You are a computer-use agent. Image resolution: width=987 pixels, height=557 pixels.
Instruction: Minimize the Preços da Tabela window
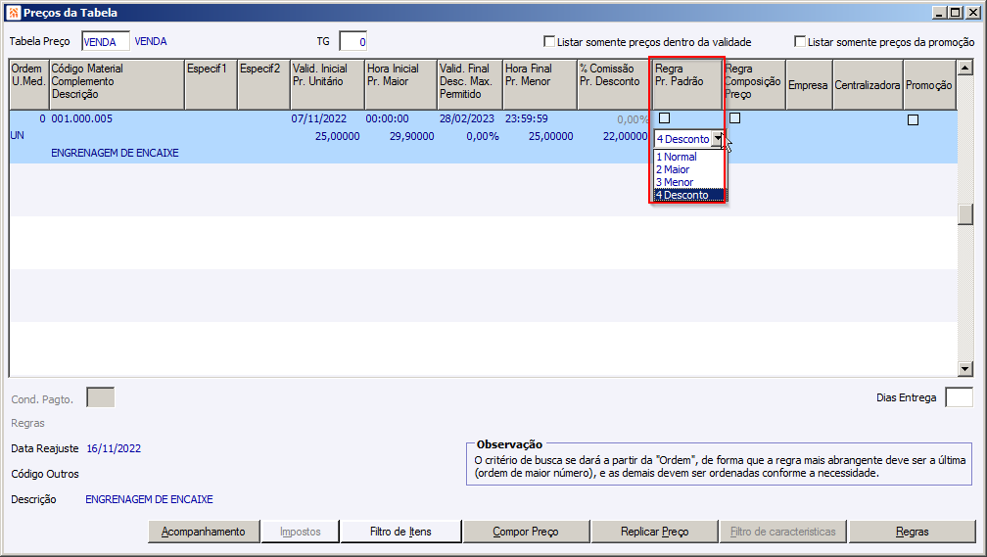940,13
